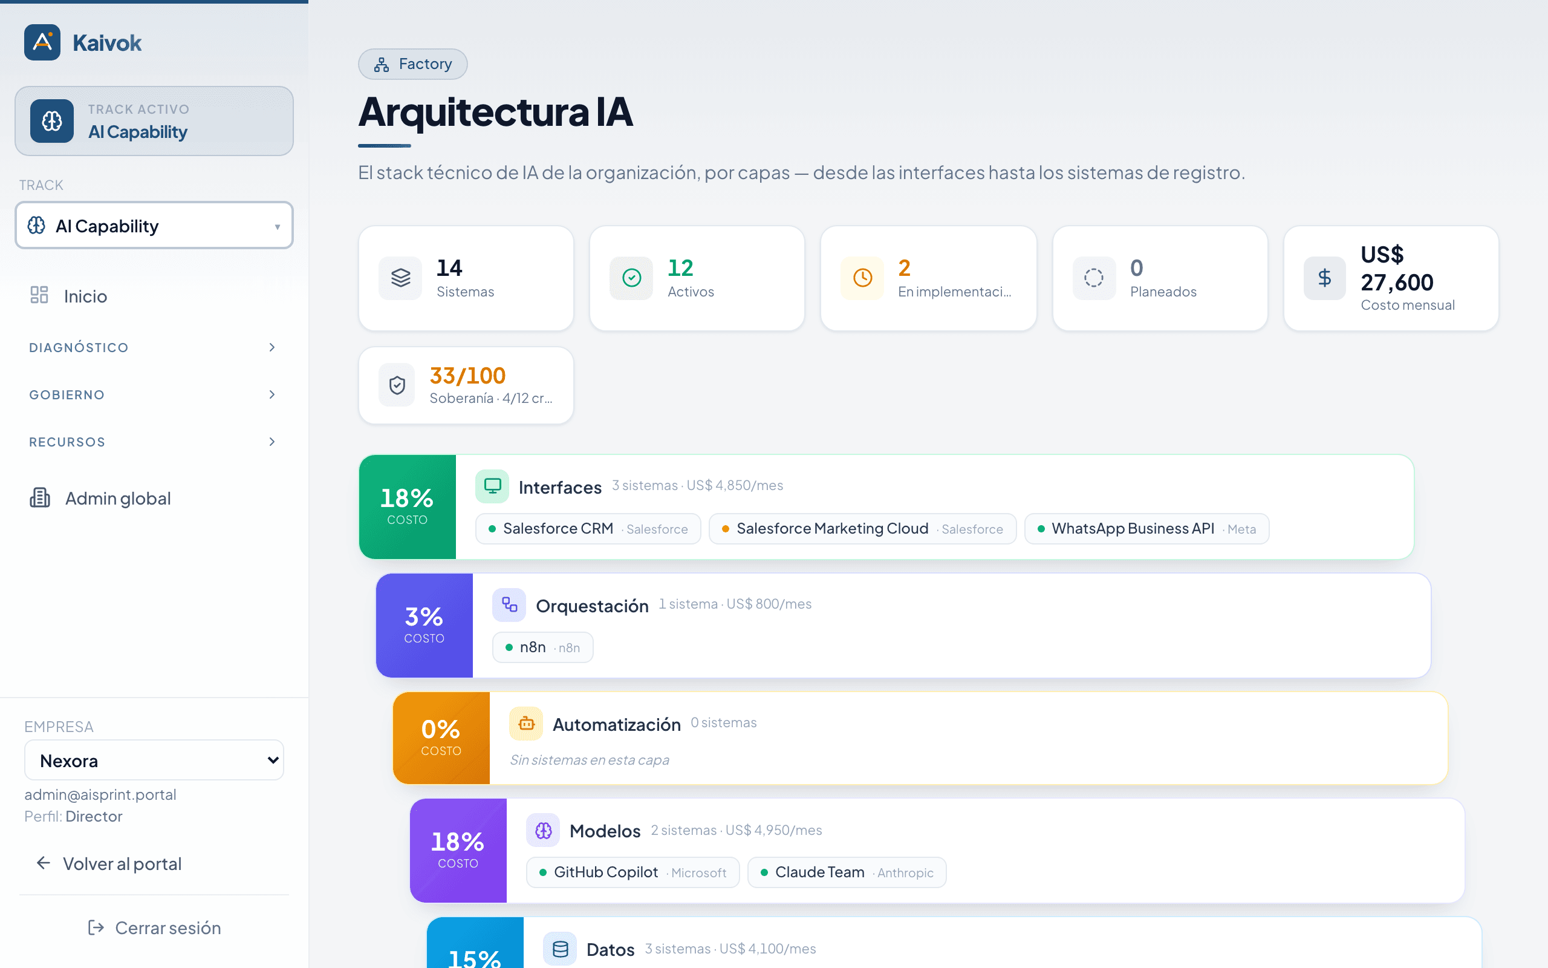Click the check-circle icon on Activos card
The width and height of the screenshot is (1548, 968).
tap(631, 278)
